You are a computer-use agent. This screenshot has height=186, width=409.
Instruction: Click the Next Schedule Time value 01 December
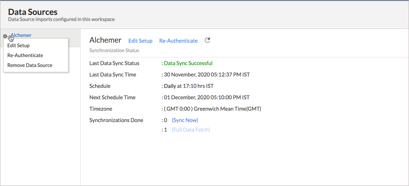[x=206, y=98]
